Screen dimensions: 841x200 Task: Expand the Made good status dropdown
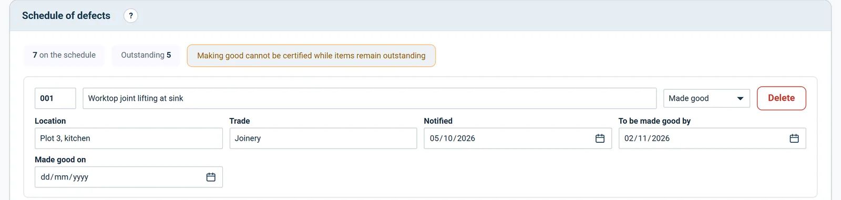[706, 99]
